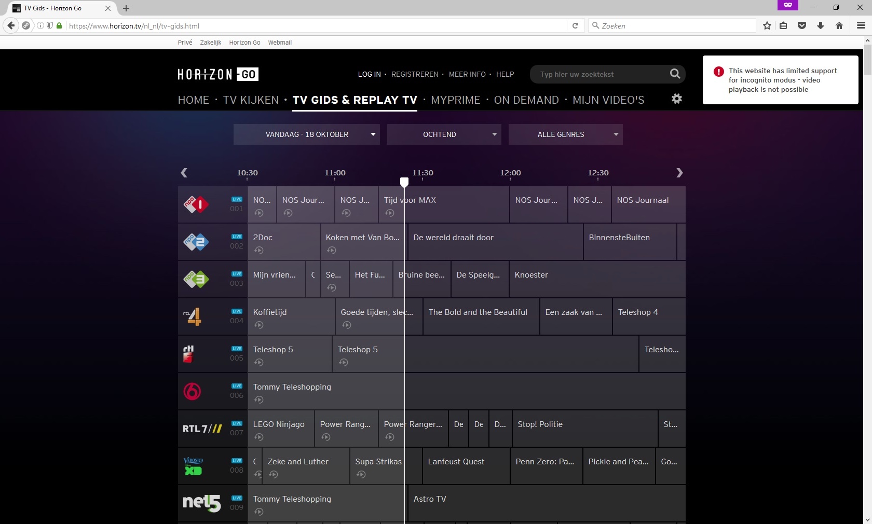
Task: Advance the TV guide with right arrow
Action: (x=679, y=173)
